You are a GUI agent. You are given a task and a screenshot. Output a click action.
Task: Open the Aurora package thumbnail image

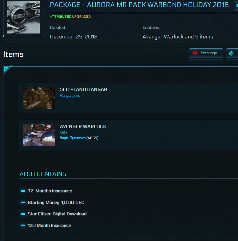click(x=23, y=17)
